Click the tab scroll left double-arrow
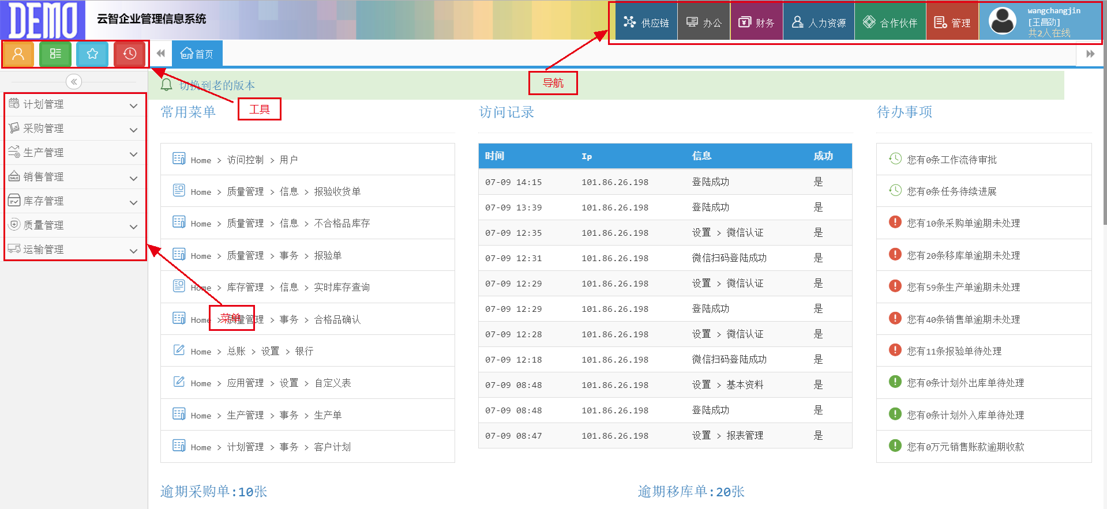Image resolution: width=1107 pixels, height=509 pixels. (161, 54)
